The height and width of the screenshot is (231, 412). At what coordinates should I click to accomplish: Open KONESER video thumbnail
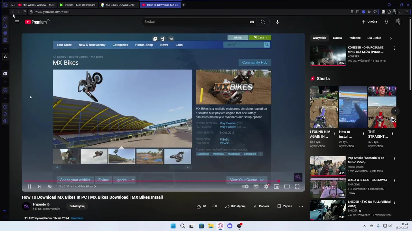tap(328, 56)
